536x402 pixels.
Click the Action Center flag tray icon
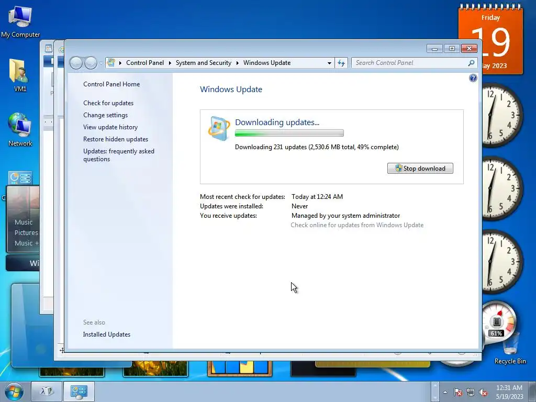coord(457,392)
